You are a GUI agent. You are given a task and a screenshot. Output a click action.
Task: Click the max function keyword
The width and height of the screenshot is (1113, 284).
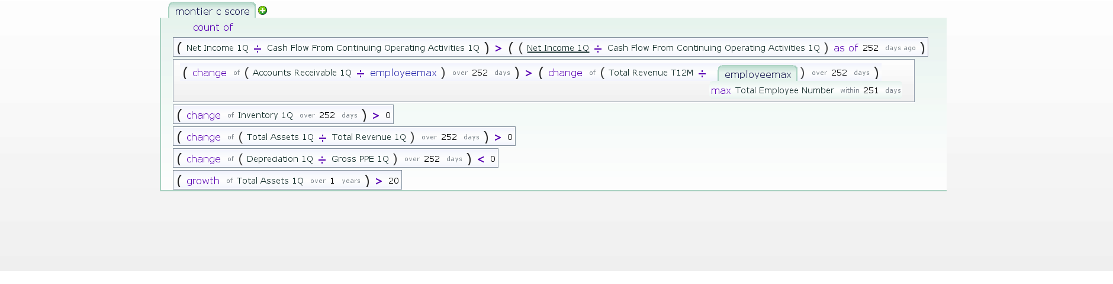720,90
